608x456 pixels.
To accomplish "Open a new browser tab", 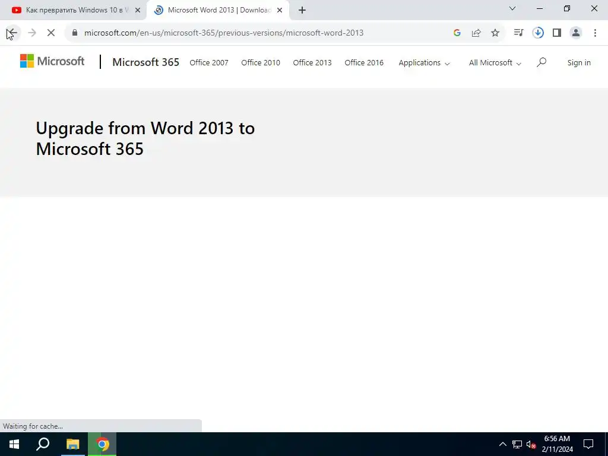I will point(302,10).
